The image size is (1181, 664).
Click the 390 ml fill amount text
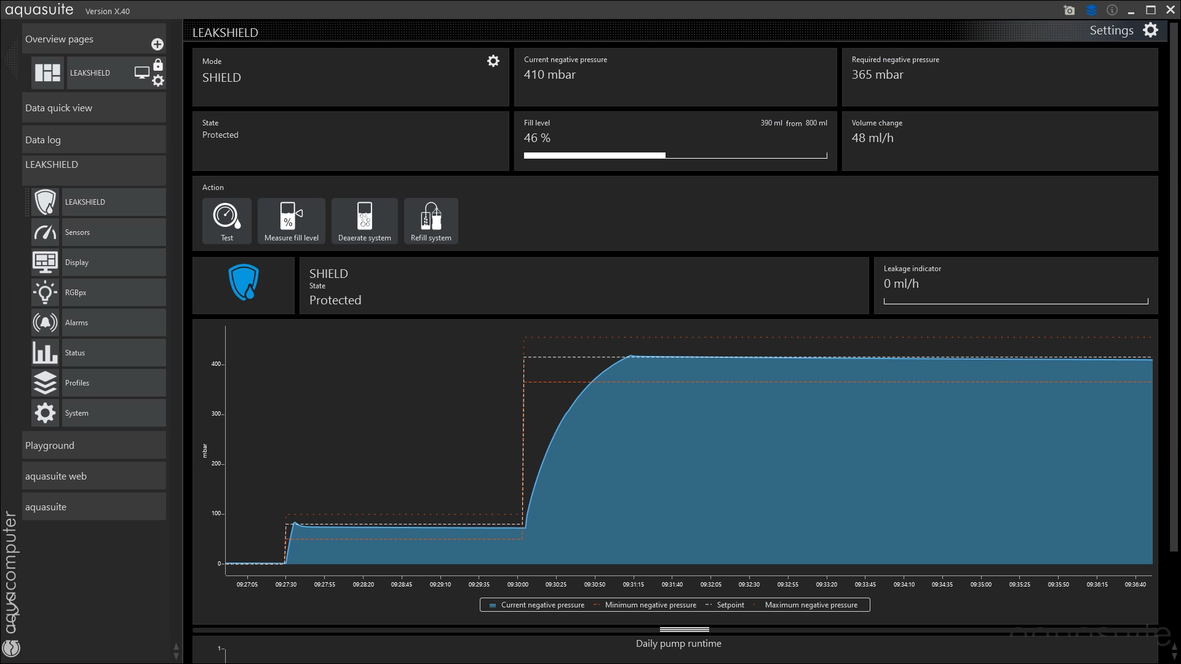[x=771, y=123]
